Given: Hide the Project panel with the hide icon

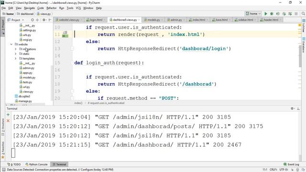Looking at the screenshot, I should (50, 20).
